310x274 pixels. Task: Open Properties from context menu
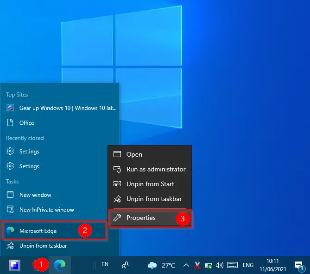(x=150, y=218)
